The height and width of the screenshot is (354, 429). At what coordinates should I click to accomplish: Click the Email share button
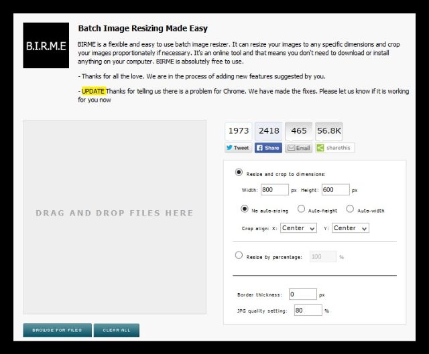coord(298,148)
